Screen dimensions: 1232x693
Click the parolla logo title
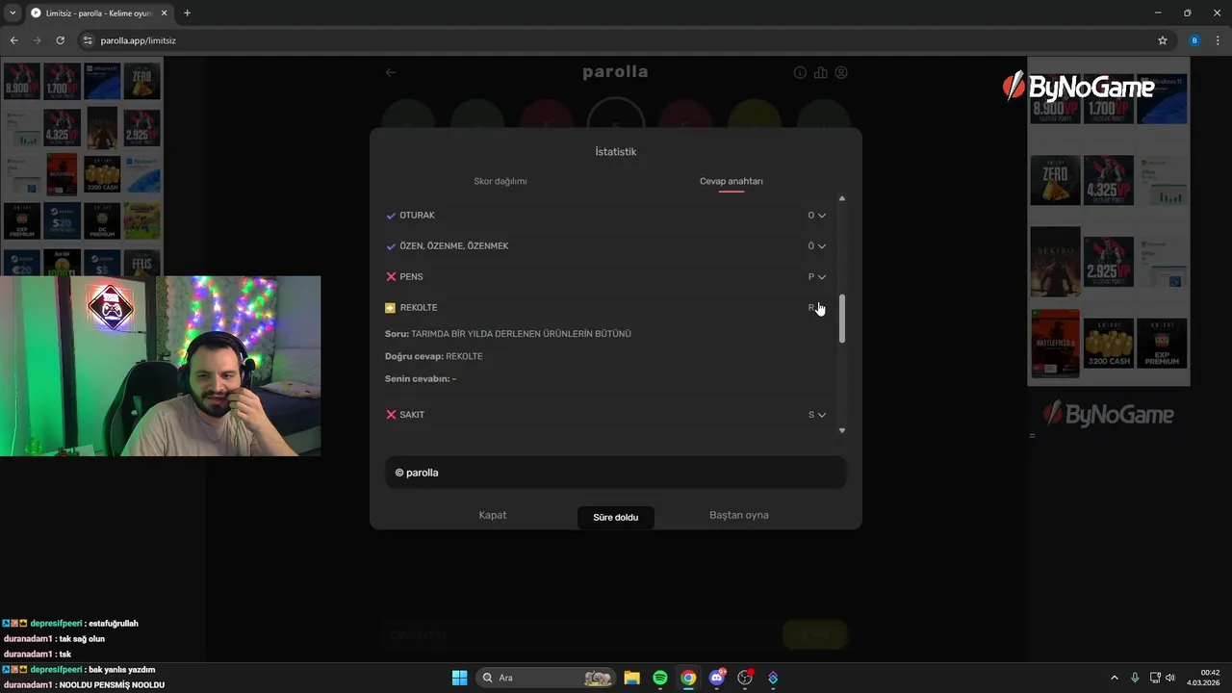point(615,72)
